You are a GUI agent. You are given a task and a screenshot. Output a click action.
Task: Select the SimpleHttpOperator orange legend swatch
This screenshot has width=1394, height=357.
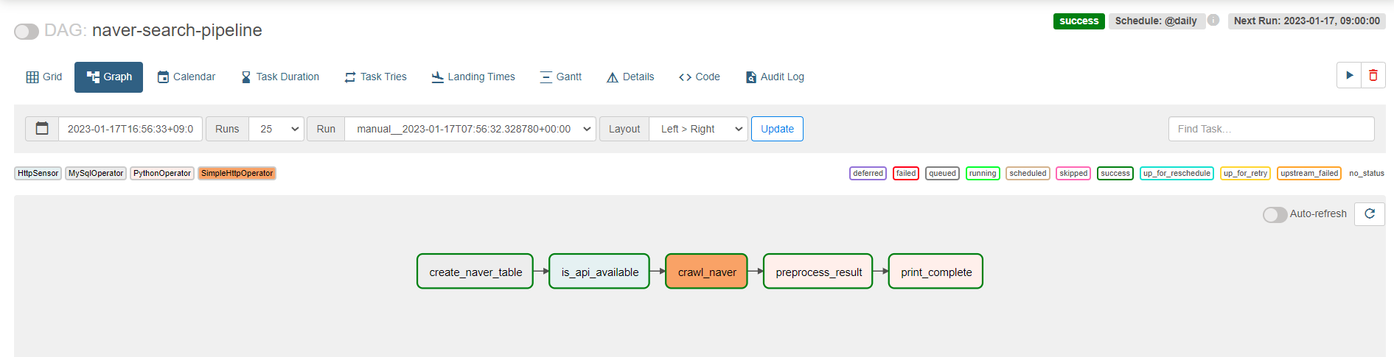click(x=237, y=173)
